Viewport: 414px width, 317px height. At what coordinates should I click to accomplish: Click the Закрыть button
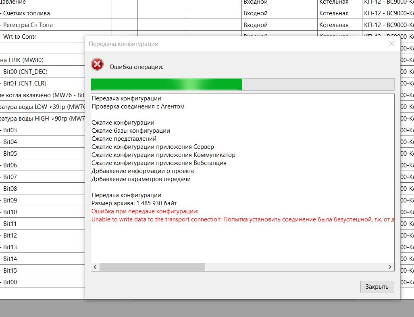tap(377, 286)
